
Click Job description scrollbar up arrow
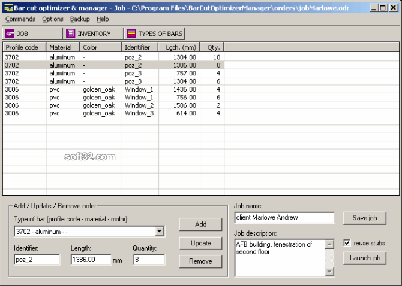coord(329,244)
